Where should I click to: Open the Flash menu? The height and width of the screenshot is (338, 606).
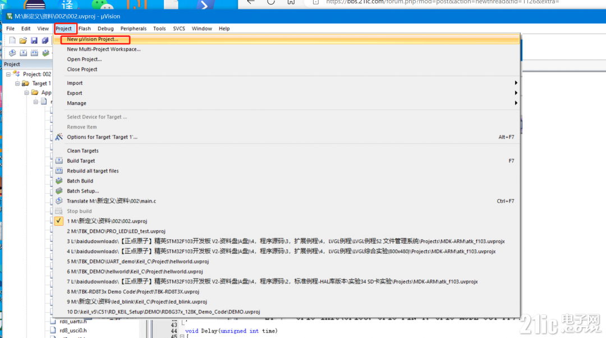tap(85, 29)
